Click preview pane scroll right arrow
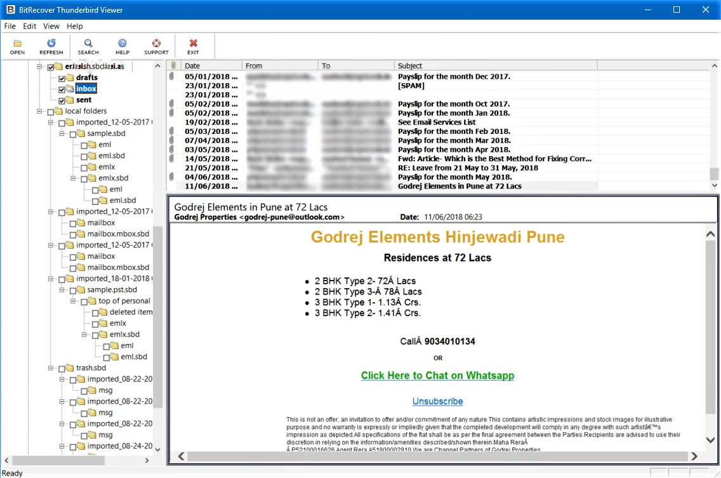Image resolution: width=721 pixels, height=478 pixels. [x=694, y=456]
